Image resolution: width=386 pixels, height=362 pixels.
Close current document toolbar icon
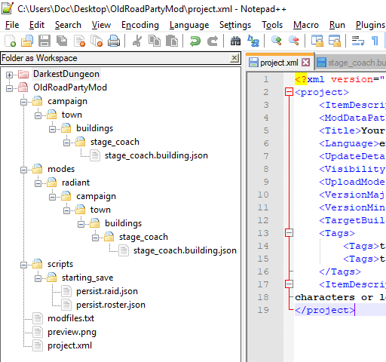[x=79, y=41]
